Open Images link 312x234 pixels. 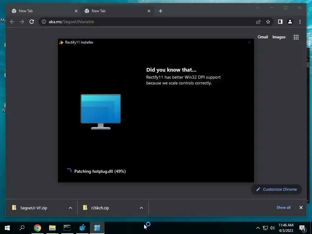[279, 37]
